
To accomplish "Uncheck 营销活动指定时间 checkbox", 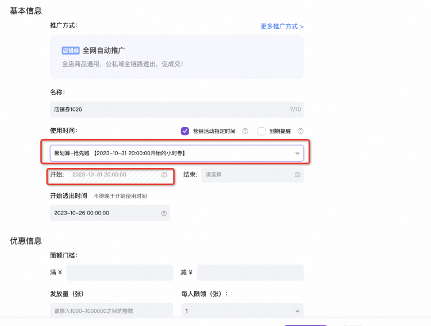I will 185,131.
